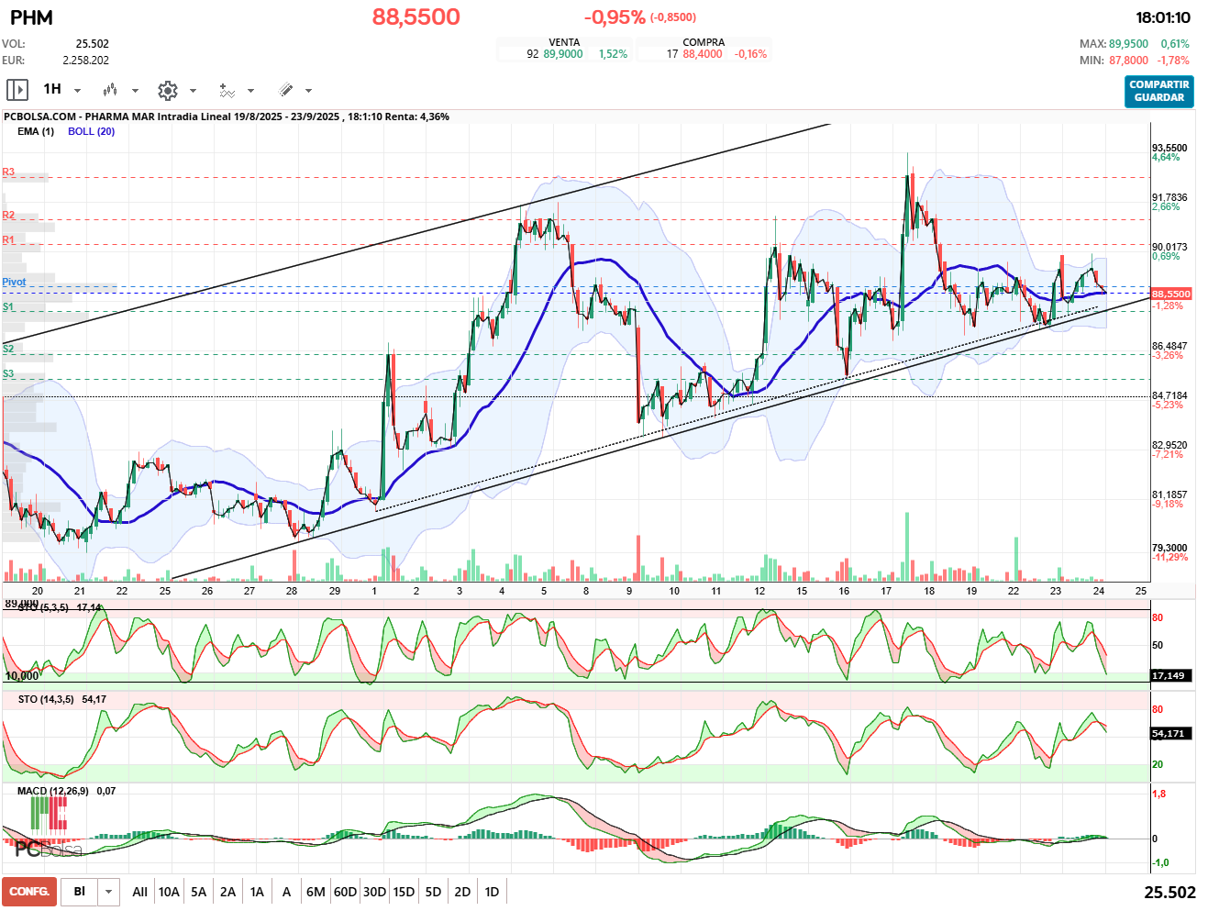This screenshot has width=1208, height=911.
Task: Open the BI selector dropdown arrow
Action: (x=109, y=892)
